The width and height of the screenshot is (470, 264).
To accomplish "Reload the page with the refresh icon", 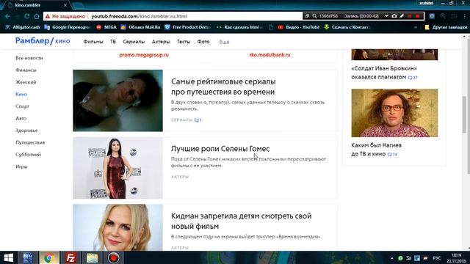I will 26,16.
